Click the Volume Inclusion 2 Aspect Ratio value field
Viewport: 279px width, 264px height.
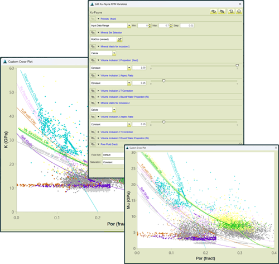pos(139,124)
